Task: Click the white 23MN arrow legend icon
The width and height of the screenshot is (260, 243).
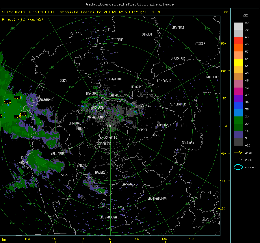Action: tap(238, 160)
